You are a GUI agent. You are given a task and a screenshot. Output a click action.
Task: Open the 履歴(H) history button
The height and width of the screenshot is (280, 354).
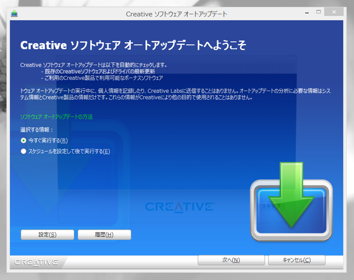[x=104, y=235]
